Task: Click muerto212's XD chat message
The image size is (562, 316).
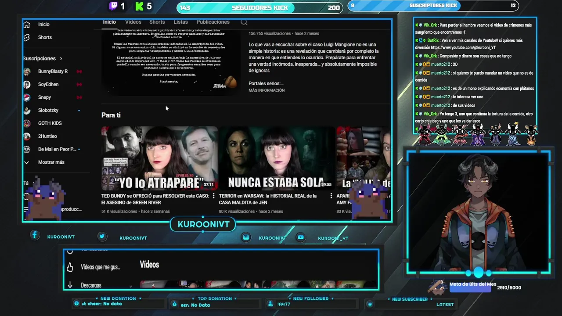Action: [x=436, y=65]
